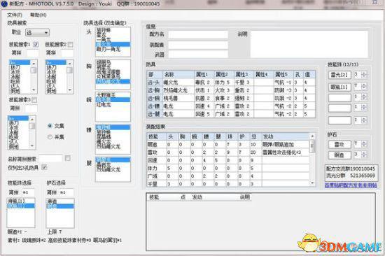385x256 pixels.
Task: Click the 远-腕 桃毛兽 row in armor table
Action: pyautogui.click(x=231, y=98)
